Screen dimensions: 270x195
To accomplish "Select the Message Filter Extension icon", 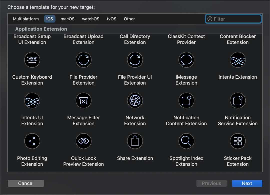I will pyautogui.click(x=83, y=101).
